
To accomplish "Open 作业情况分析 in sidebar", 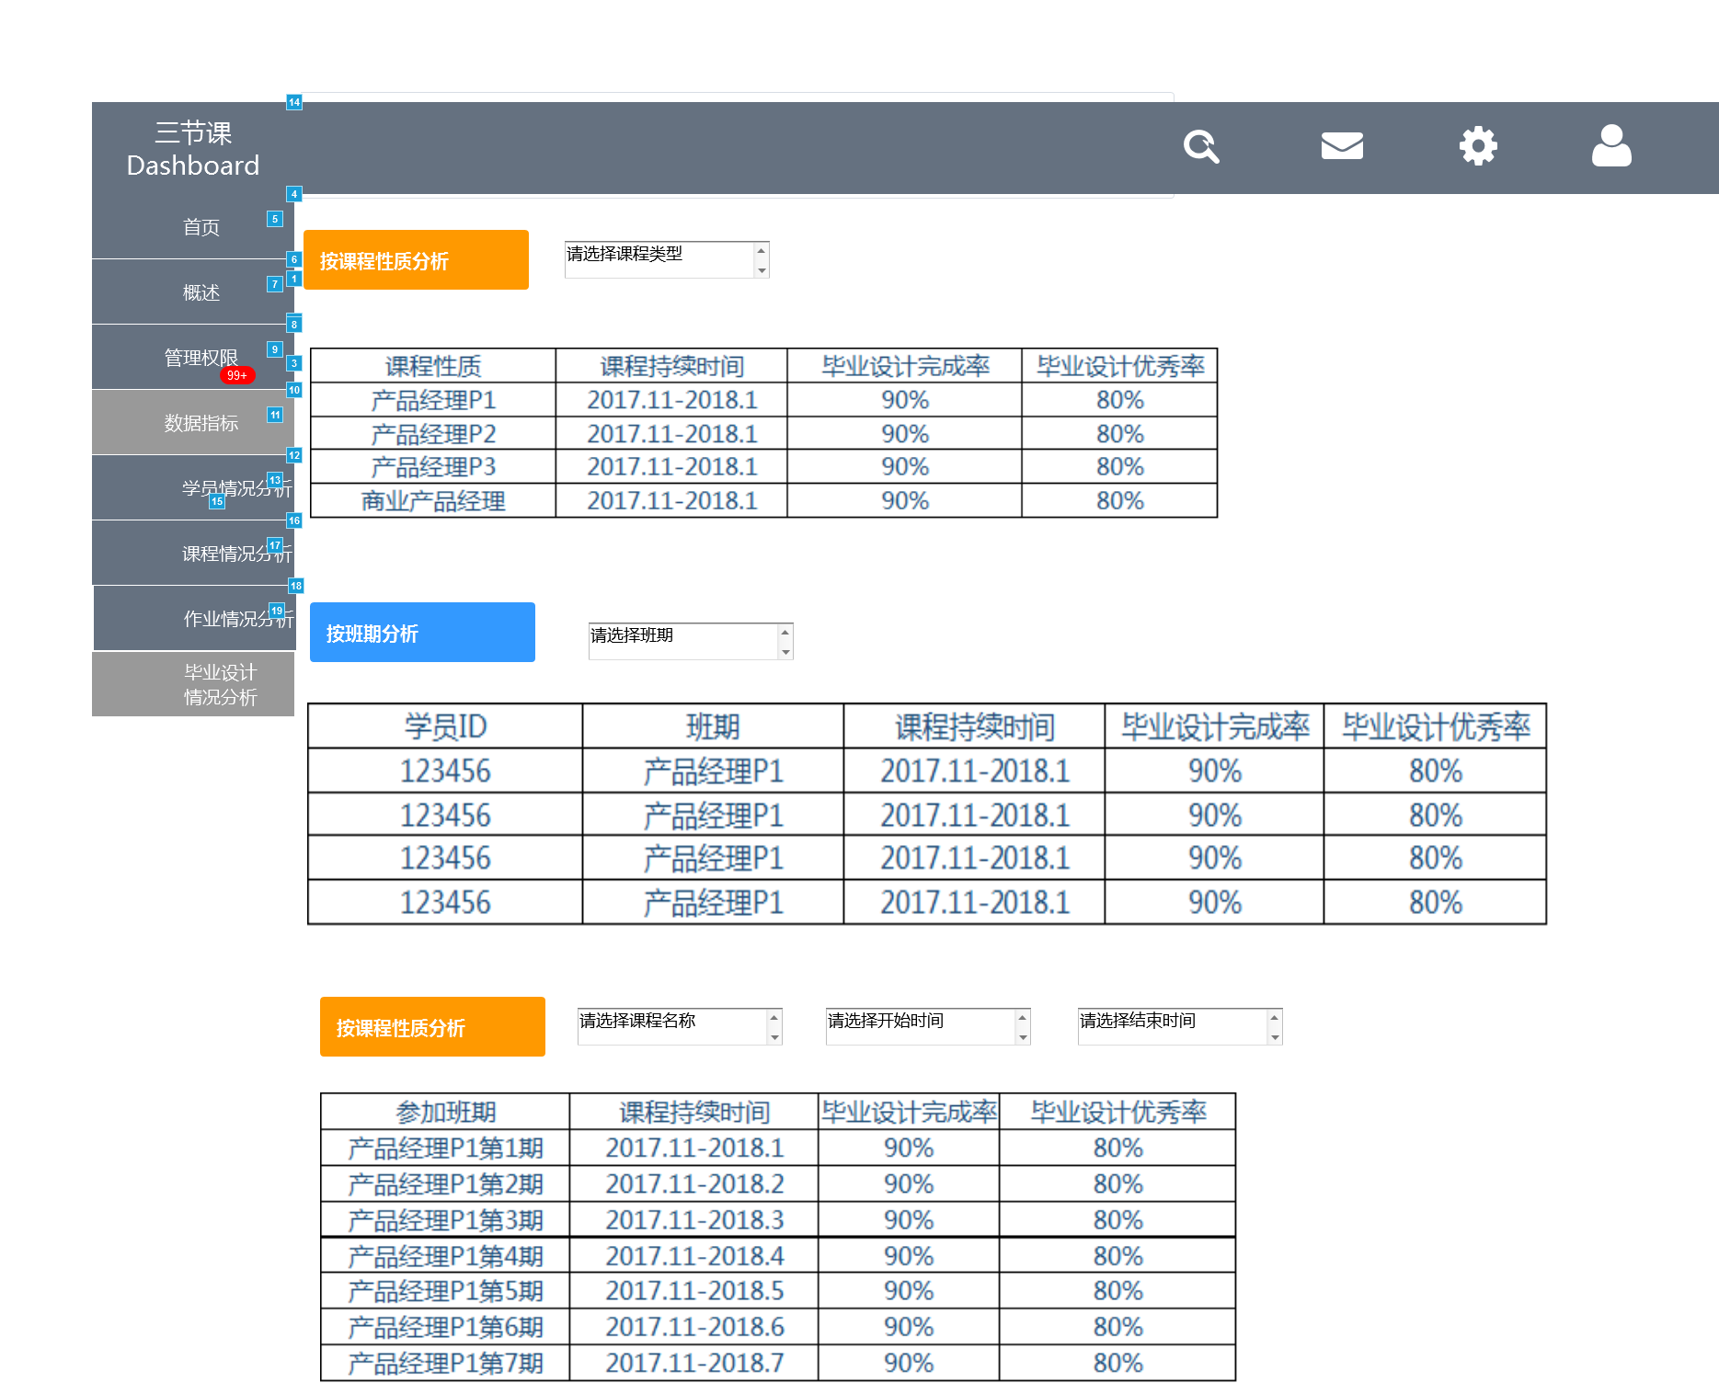I will (x=194, y=618).
